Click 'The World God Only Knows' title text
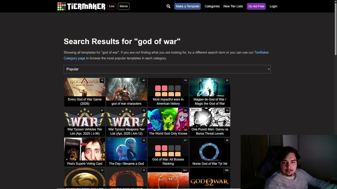The image size is (337, 189). 168,134
